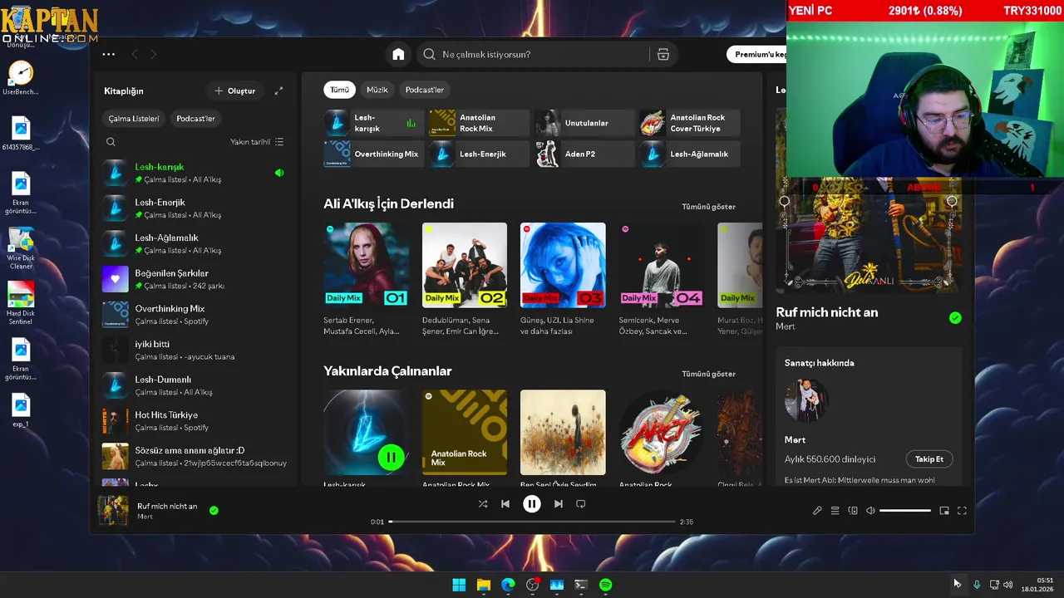Open Lesh-Enerjik playlist in the library

pos(195,208)
